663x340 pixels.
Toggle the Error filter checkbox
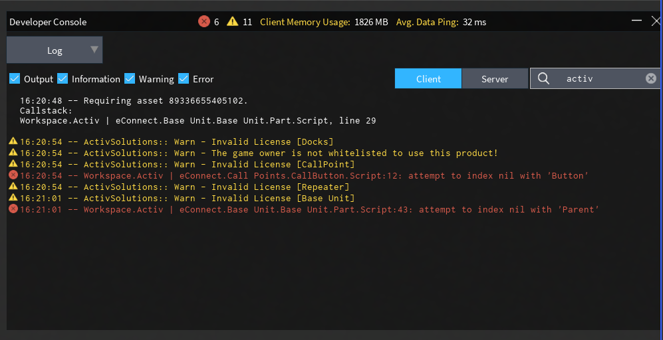click(184, 79)
